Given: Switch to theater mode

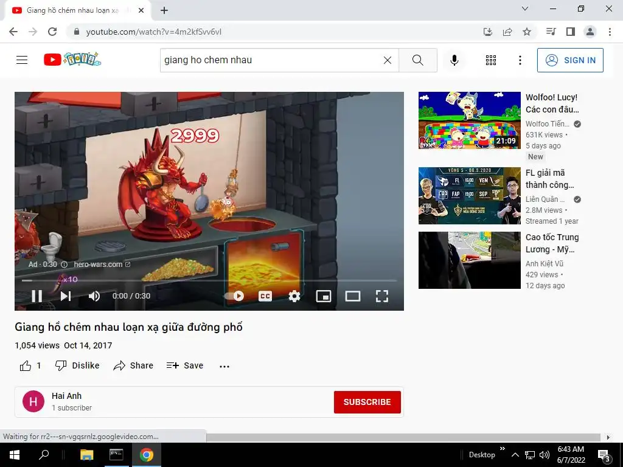Looking at the screenshot, I should (352, 296).
